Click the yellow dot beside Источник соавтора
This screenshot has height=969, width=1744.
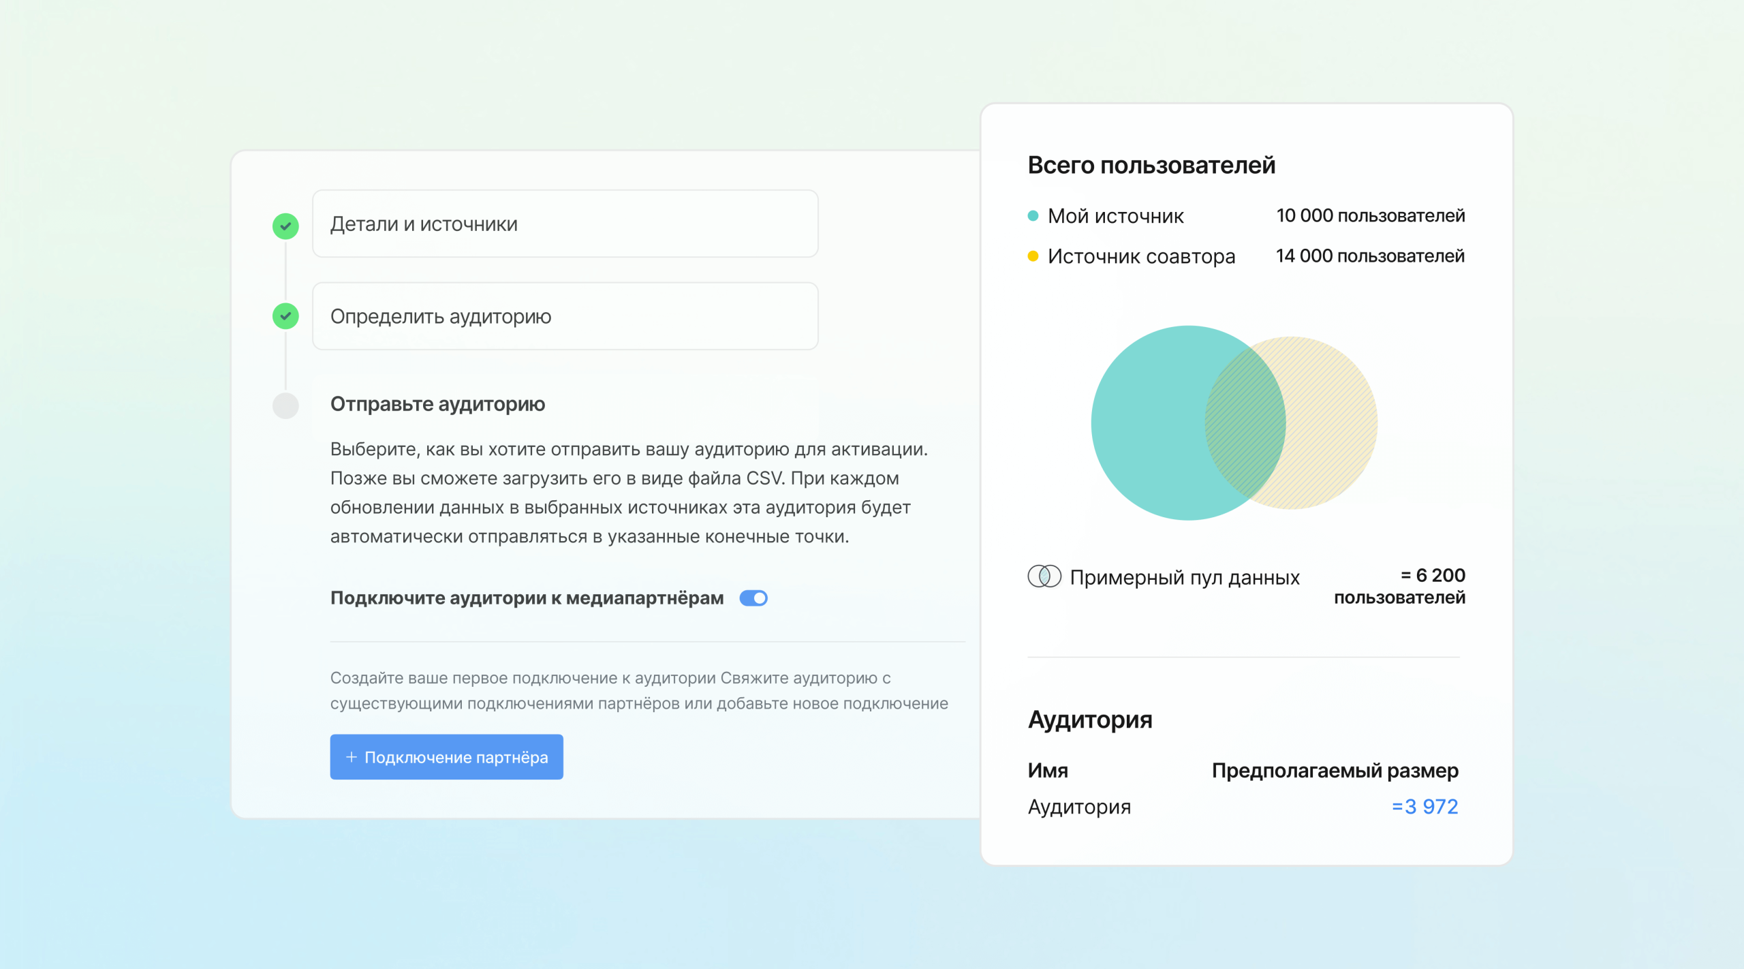pyautogui.click(x=1033, y=256)
